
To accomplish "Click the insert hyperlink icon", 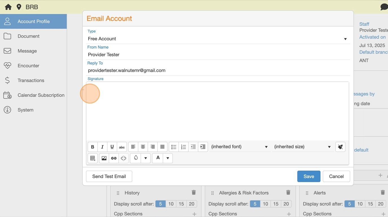I will (114, 158).
